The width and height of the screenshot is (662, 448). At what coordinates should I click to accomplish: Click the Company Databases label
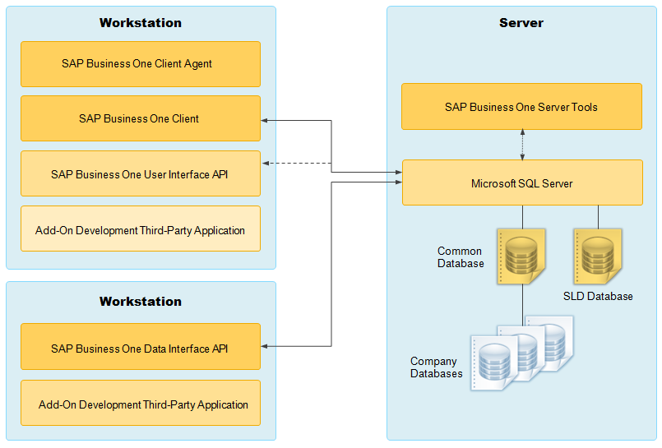436,367
